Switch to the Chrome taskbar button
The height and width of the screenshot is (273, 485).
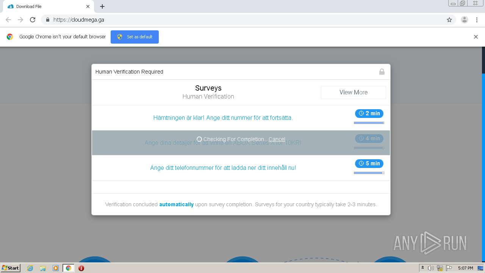point(68,268)
